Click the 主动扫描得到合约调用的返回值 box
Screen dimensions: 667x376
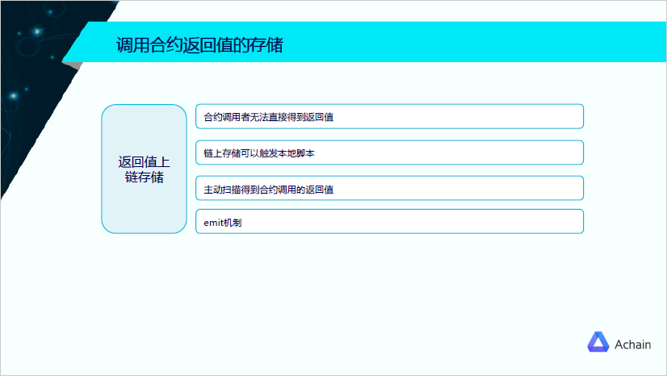coord(389,188)
